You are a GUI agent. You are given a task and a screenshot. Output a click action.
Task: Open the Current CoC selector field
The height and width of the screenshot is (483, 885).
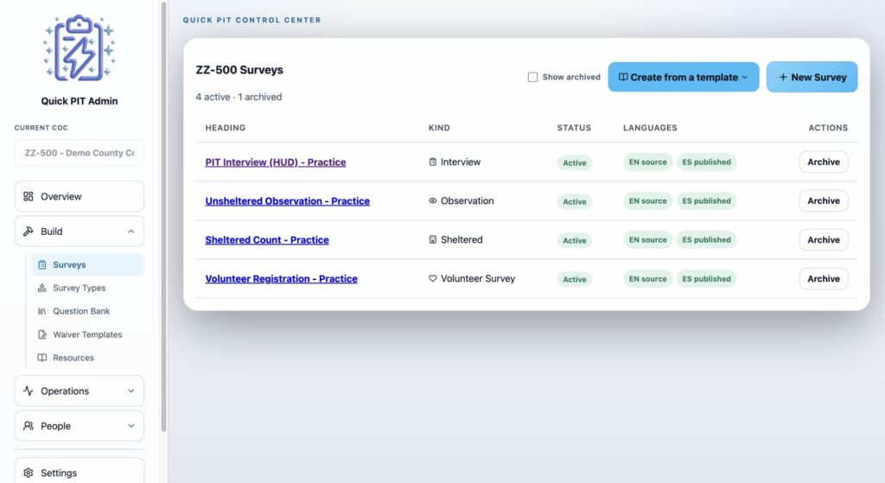pyautogui.click(x=79, y=153)
